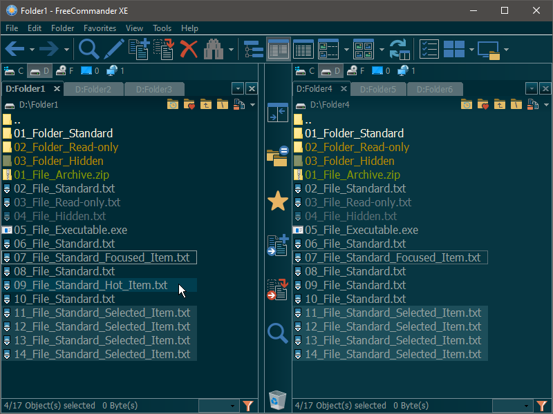Screen dimensions: 553x414
Task: Switch to the D:Folder5 tab
Action: pyautogui.click(x=378, y=89)
